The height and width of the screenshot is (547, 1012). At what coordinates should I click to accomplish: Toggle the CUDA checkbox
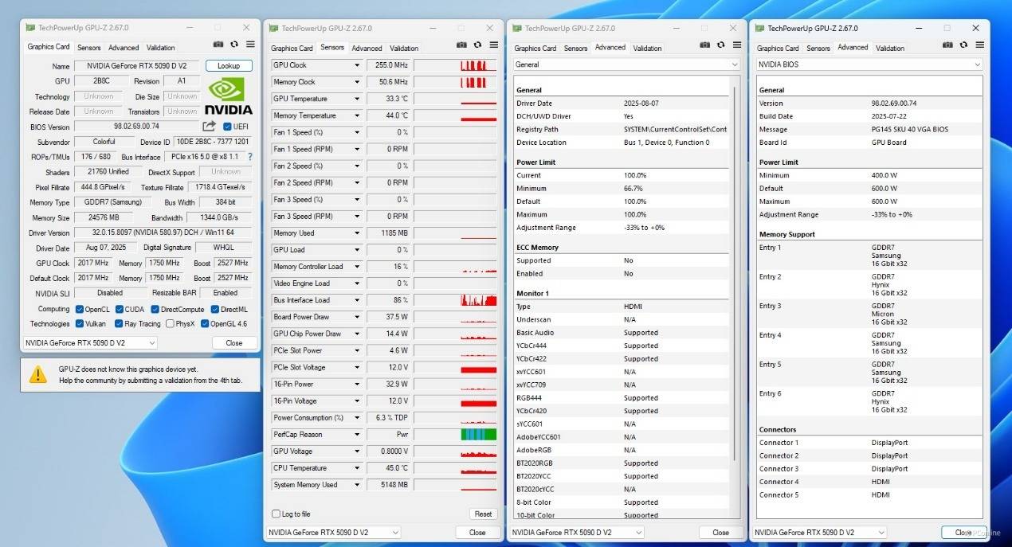[120, 309]
